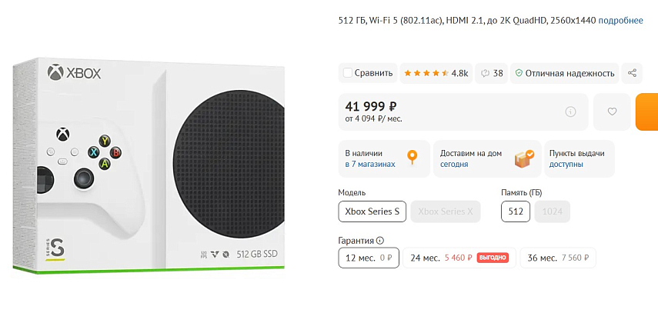658x313 pixels.
Task: Select the 36 мес. warranty option
Action: pyautogui.click(x=559, y=258)
